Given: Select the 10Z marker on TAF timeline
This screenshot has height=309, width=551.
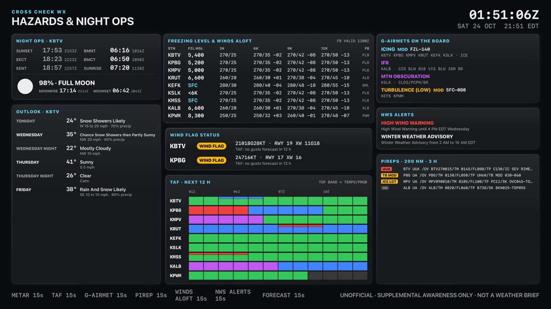Looking at the screenshot, I should pos(326,192).
